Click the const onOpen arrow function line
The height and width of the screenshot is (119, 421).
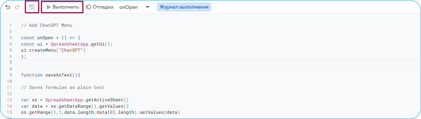click(50, 38)
